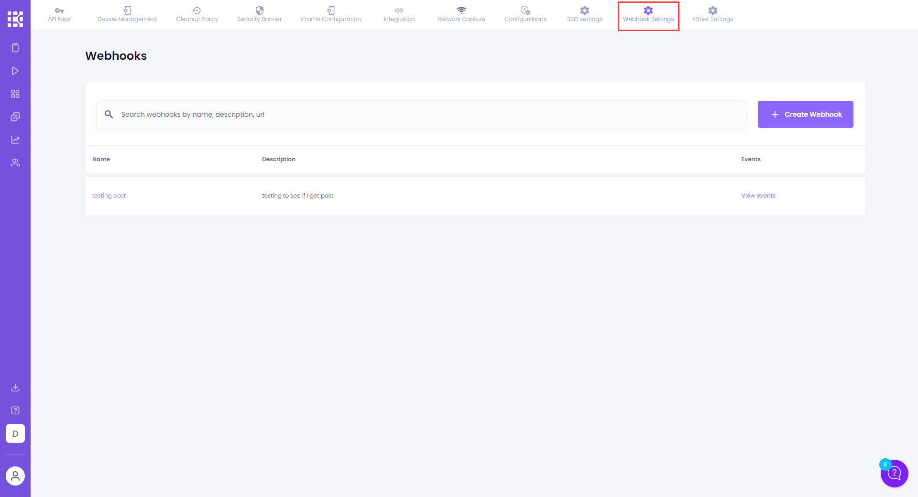Open the testing post webhook link
The height and width of the screenshot is (497, 918).
109,196
